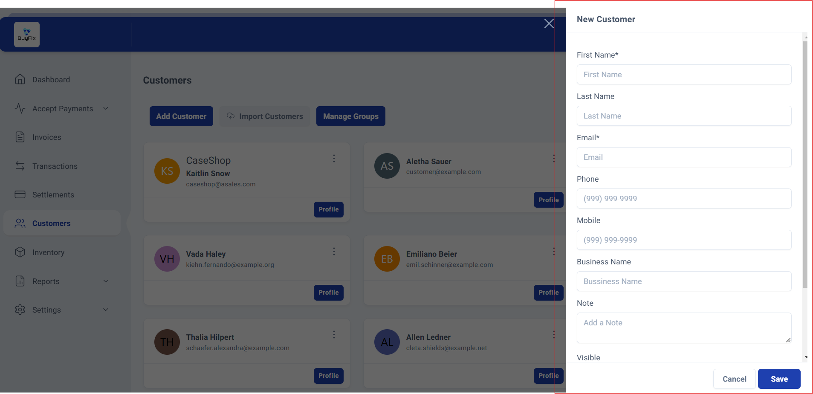Click the Reports chart icon
Viewport: 813px width, 394px height.
tap(20, 281)
